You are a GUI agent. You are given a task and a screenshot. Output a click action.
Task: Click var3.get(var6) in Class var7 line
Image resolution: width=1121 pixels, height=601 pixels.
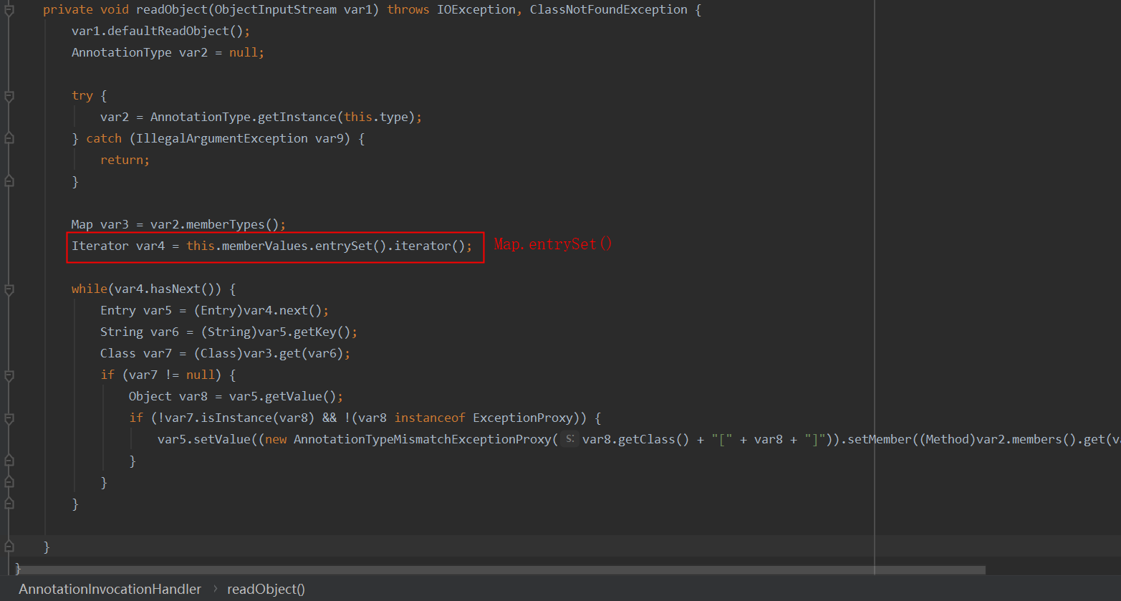click(x=294, y=353)
